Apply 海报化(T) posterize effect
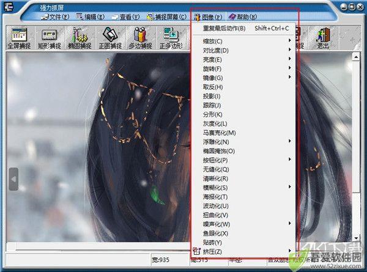This screenshot has height=272, width=367. tap(243, 197)
